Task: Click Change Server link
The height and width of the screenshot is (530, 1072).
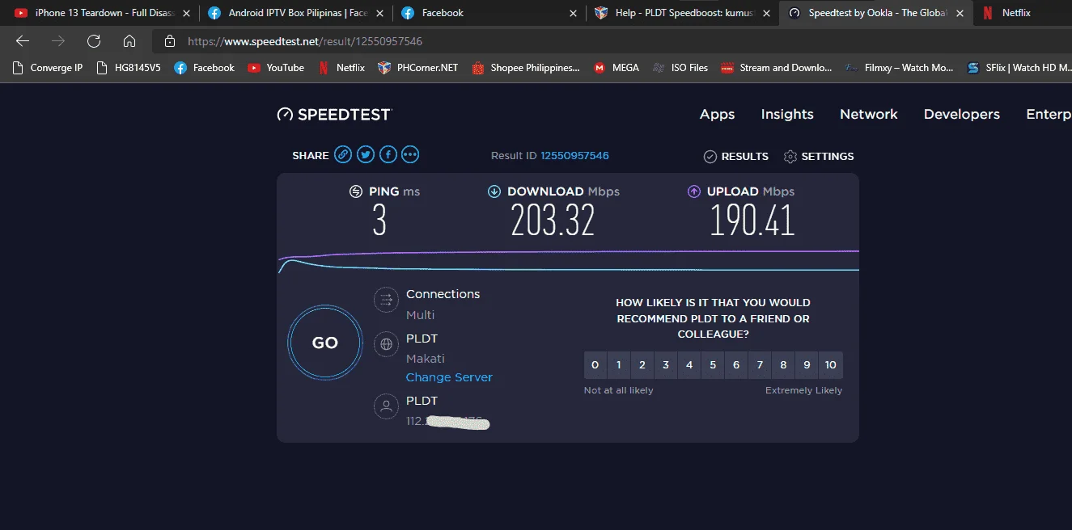Action: coord(449,377)
